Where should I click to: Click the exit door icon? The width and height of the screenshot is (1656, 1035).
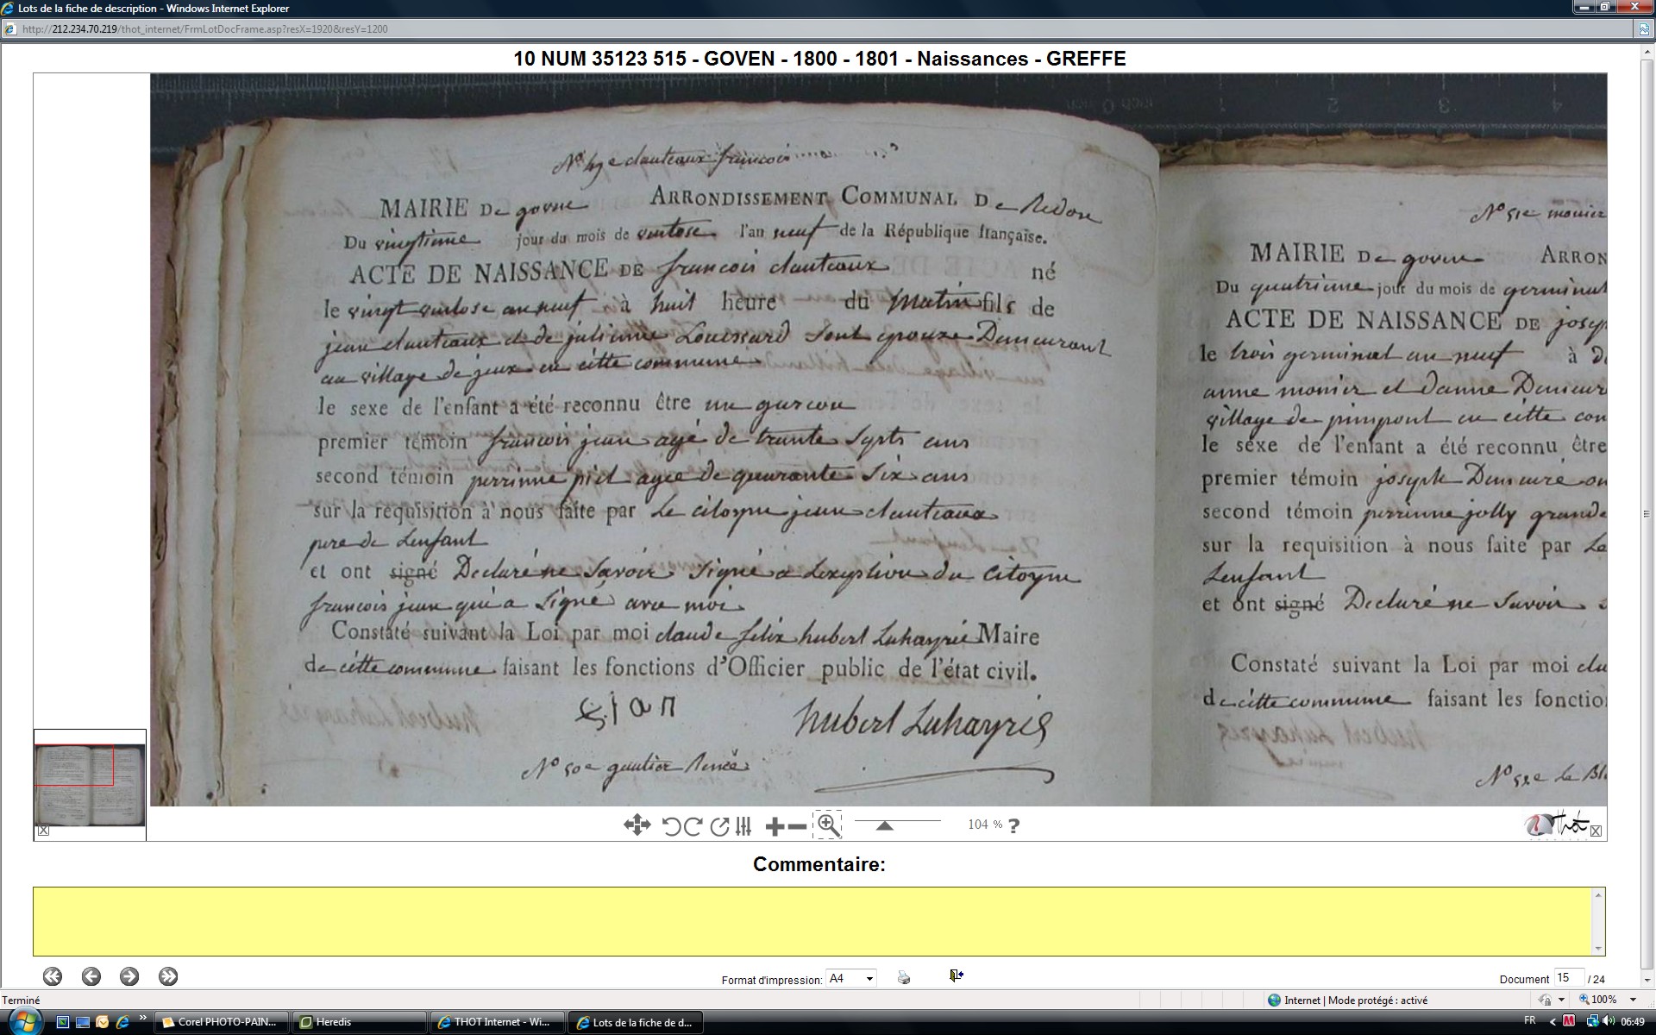[x=956, y=975]
